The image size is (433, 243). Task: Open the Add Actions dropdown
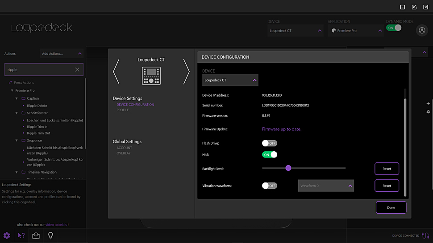tap(61, 53)
